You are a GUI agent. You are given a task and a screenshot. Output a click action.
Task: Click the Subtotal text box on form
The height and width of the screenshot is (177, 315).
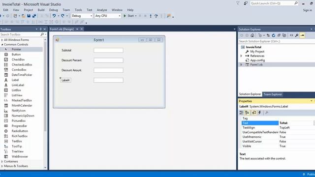pyautogui.click(x=108, y=50)
